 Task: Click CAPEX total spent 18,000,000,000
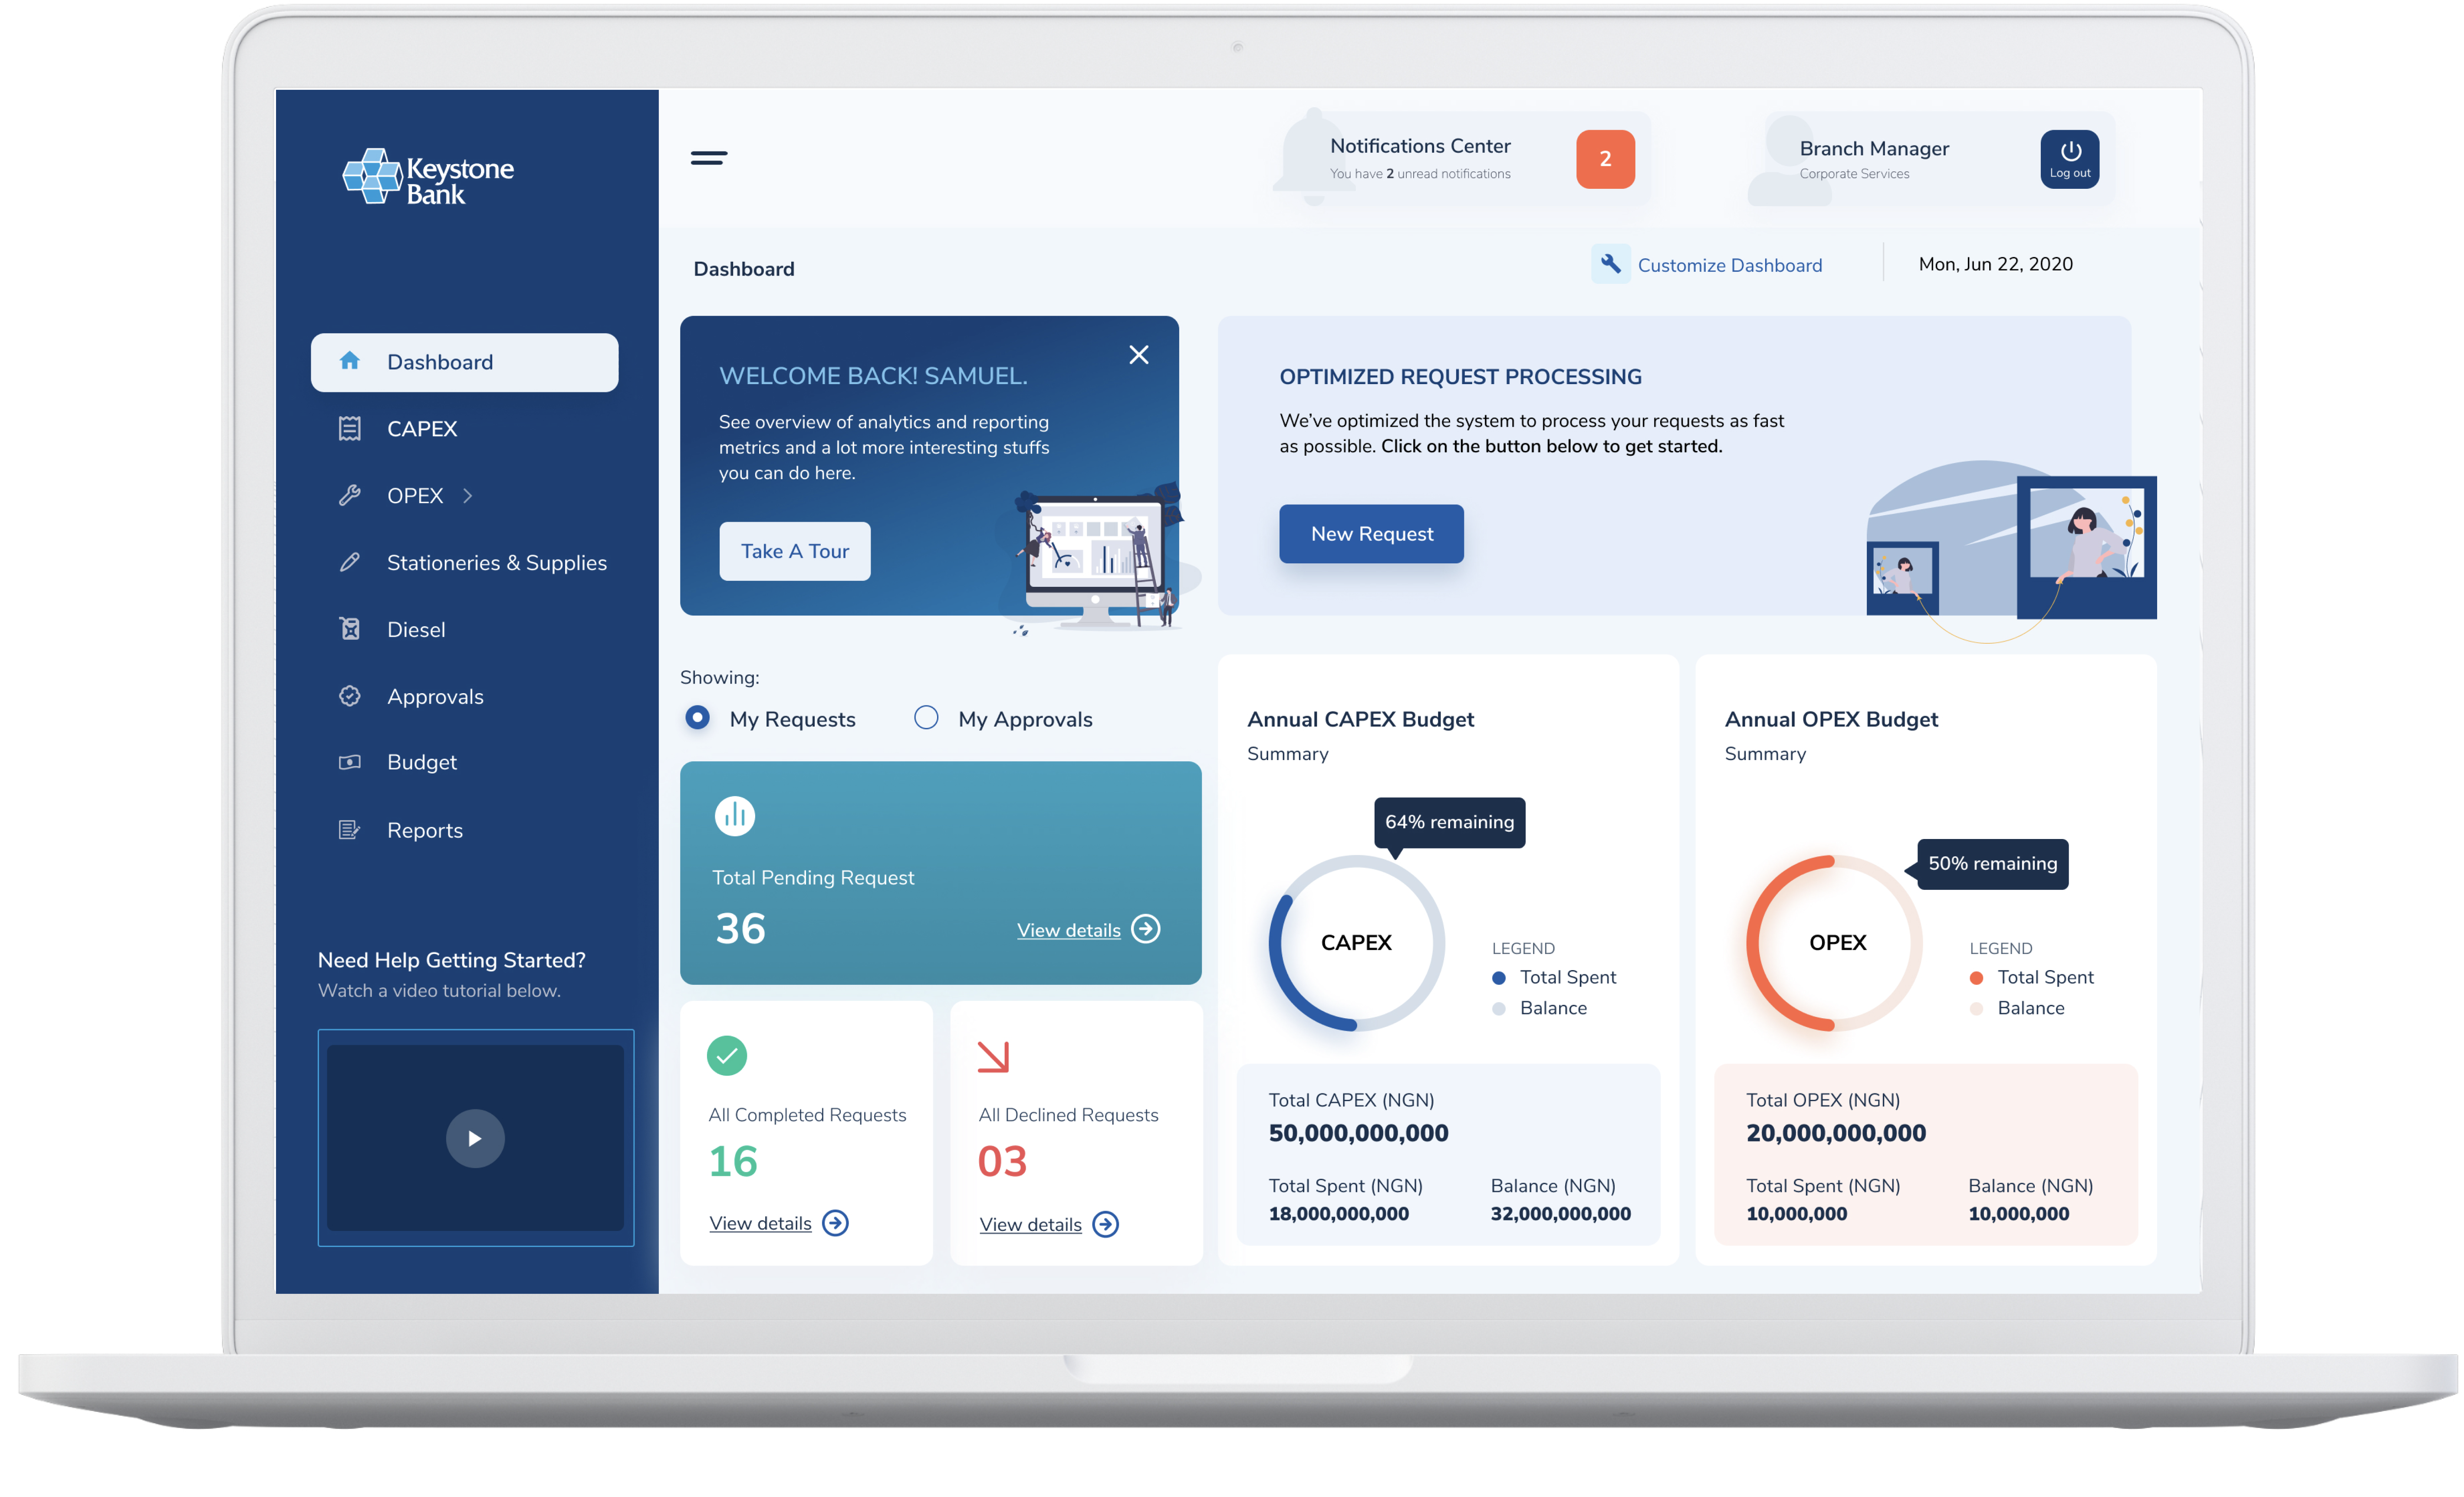1338,1213
